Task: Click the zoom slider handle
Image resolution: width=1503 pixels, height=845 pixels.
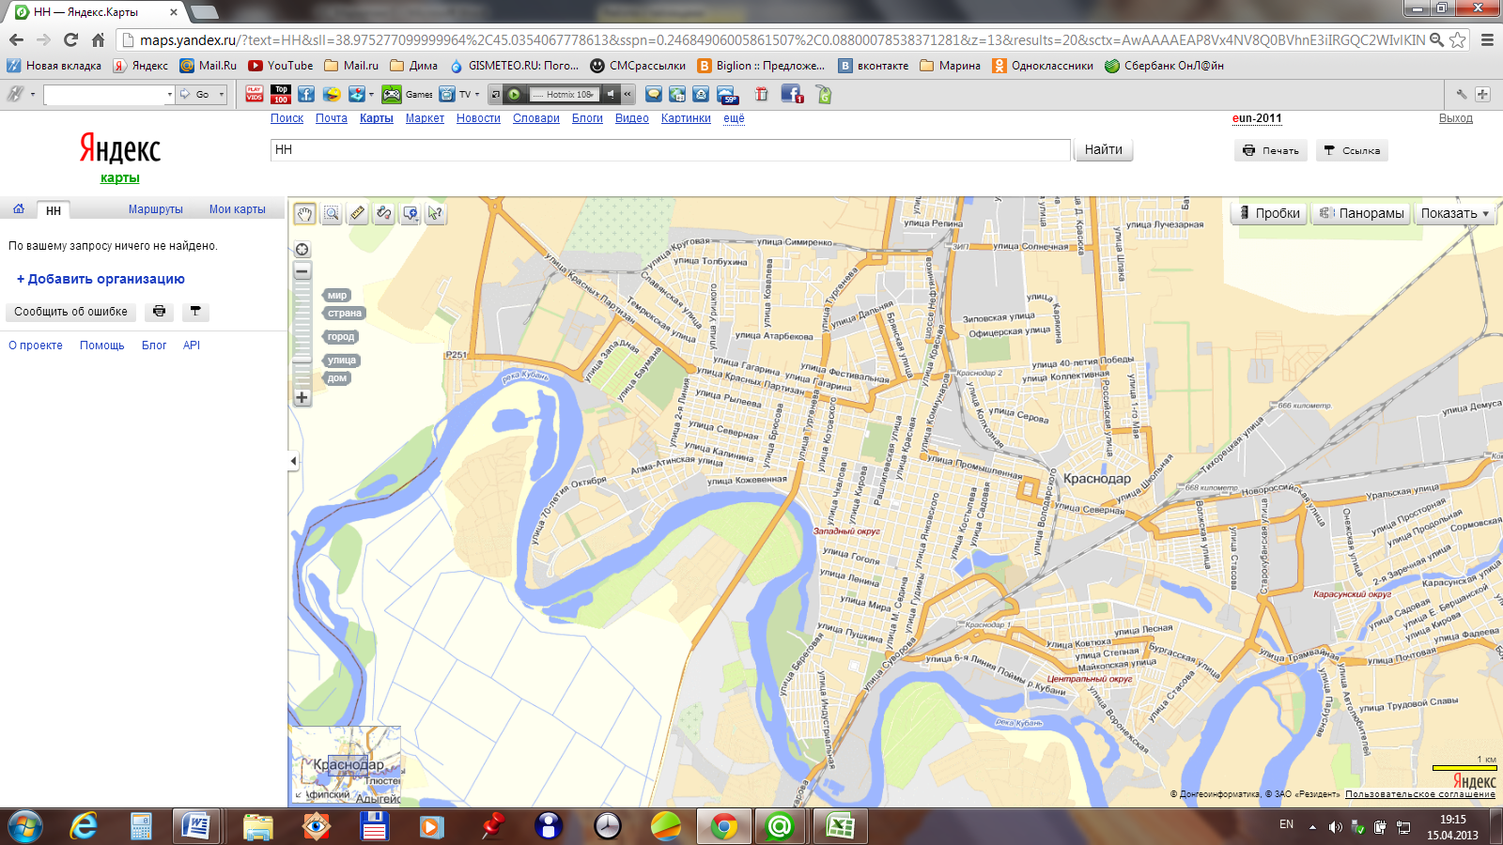Action: [x=302, y=360]
